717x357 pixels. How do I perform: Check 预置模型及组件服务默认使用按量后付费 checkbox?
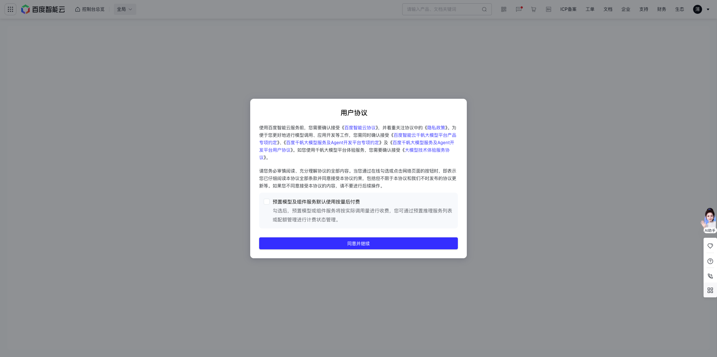click(x=267, y=202)
